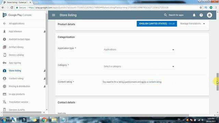Viewport: 219px width, 123px height.
Task: Click the Translation service icon
Action: click(x=4, y=102)
